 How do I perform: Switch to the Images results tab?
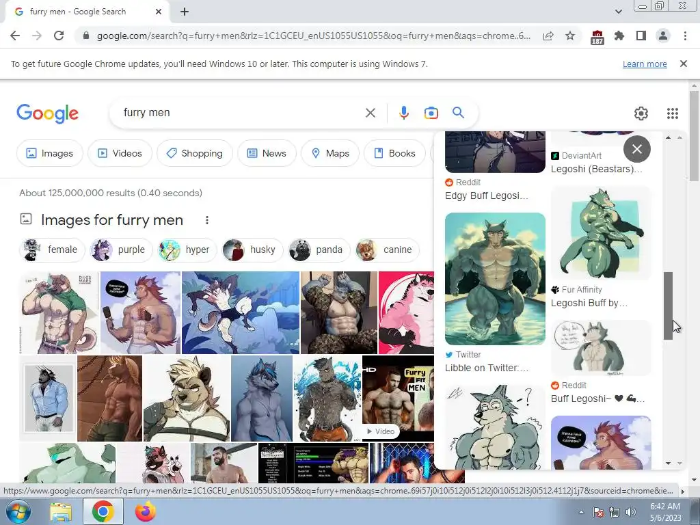pos(49,153)
